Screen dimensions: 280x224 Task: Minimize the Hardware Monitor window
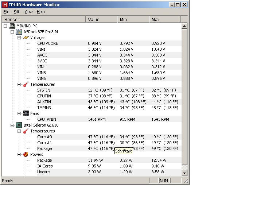coord(172,5)
